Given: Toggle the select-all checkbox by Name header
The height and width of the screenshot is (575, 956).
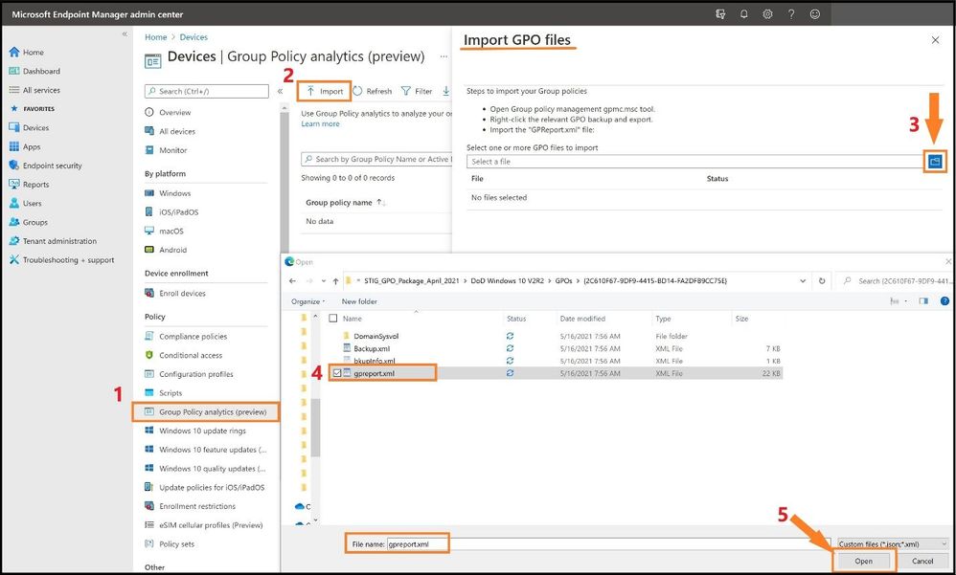Looking at the screenshot, I should (x=333, y=318).
